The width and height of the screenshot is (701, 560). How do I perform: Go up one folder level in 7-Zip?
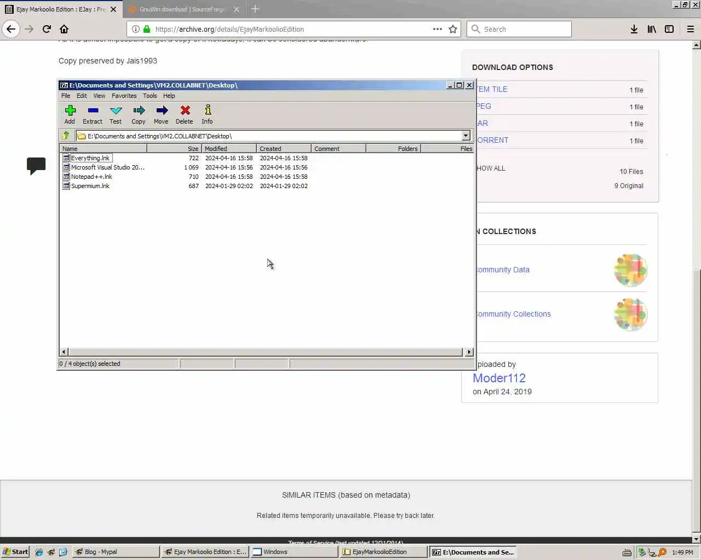(66, 136)
